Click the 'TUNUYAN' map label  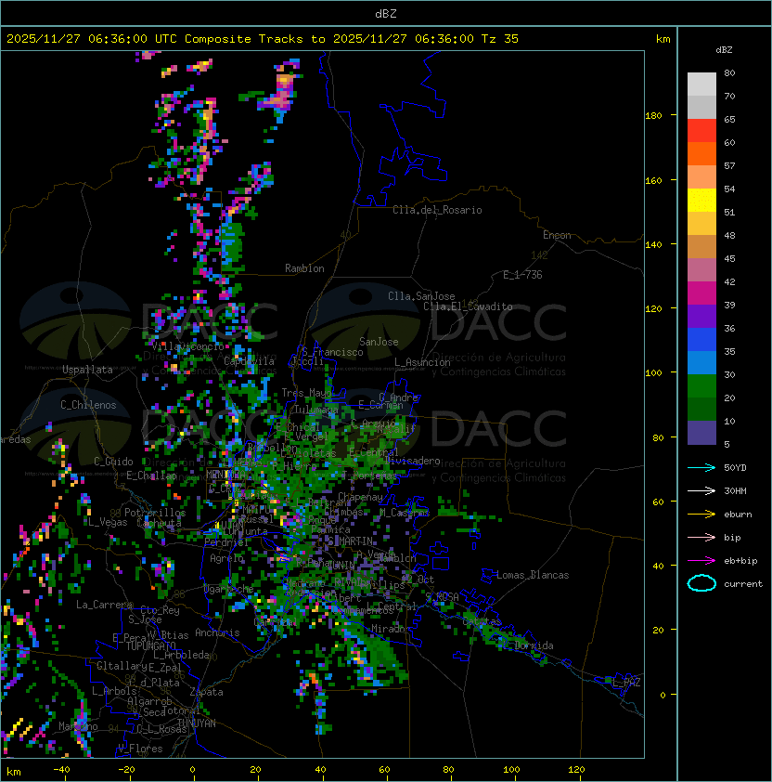point(197,723)
